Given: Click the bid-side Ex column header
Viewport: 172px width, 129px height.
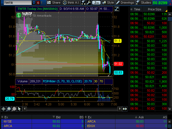Looking at the screenshot, I should pyautogui.click(x=6, y=117).
